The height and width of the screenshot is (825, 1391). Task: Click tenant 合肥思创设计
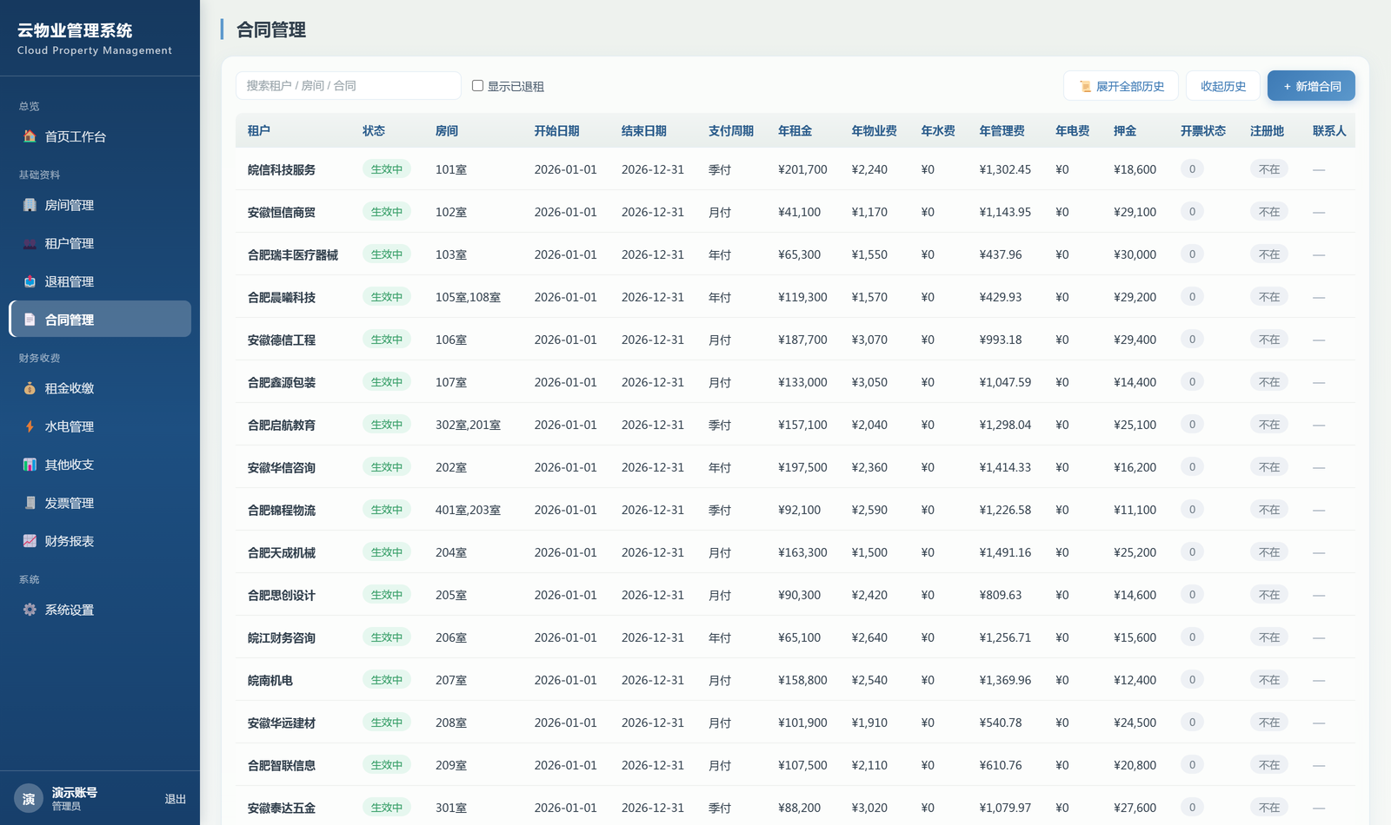(282, 596)
